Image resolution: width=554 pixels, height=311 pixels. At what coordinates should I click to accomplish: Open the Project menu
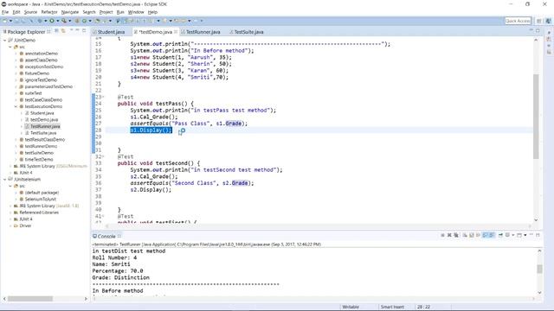(x=106, y=12)
